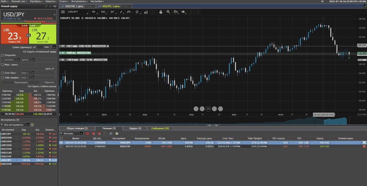Open the Файл menu
Viewport: 367px width, 186px height.
click(x=4, y=1)
